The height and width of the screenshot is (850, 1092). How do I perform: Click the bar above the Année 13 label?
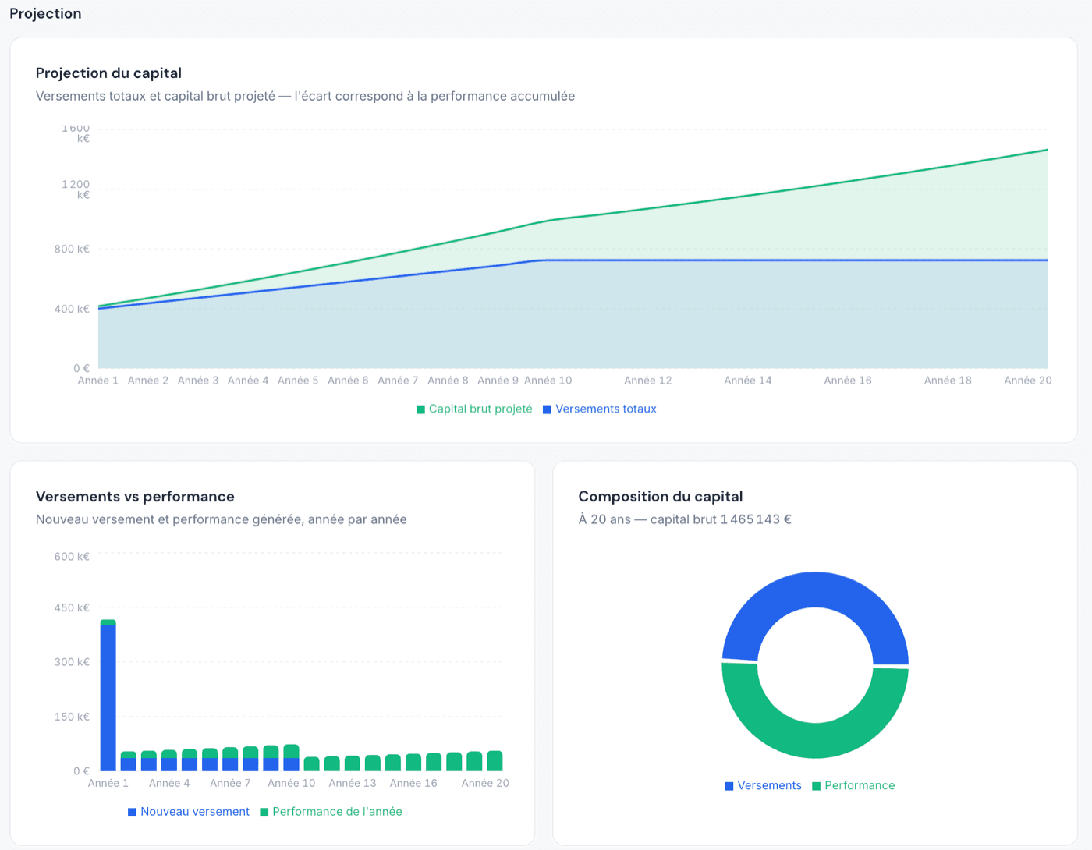click(353, 763)
